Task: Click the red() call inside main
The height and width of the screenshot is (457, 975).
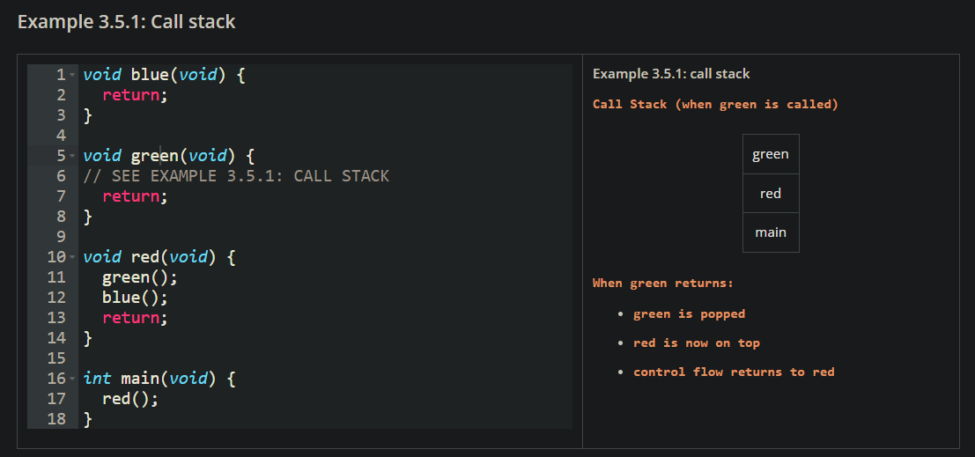Action: click(129, 399)
